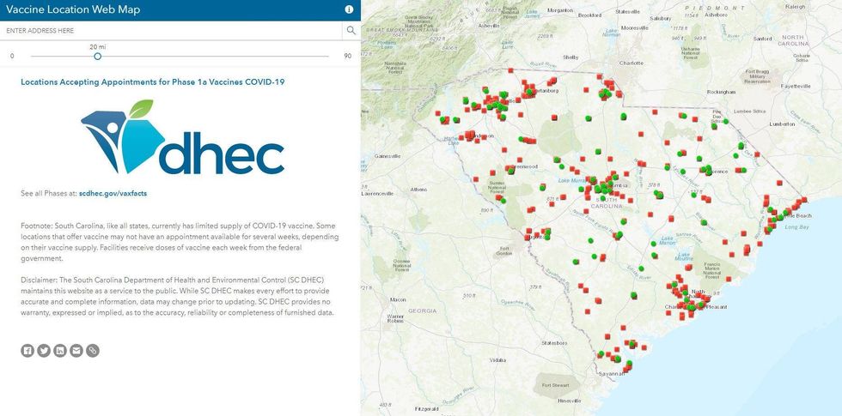Share via the Facebook icon
The width and height of the screenshot is (842, 416).
(x=27, y=351)
